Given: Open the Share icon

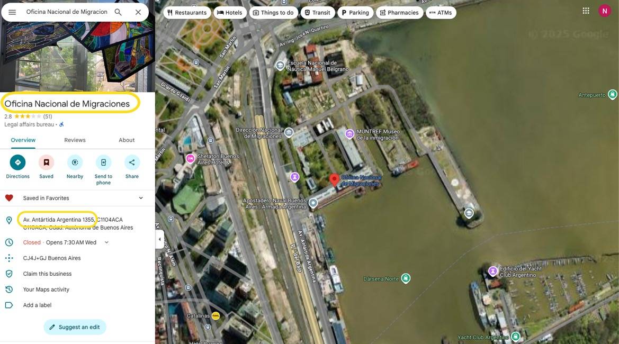Looking at the screenshot, I should point(132,162).
